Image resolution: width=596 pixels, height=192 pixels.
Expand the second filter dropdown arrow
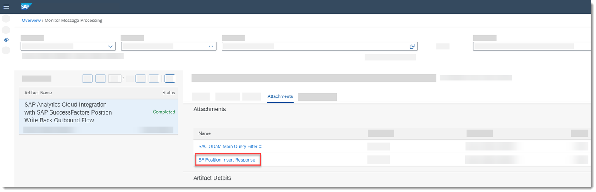click(211, 47)
